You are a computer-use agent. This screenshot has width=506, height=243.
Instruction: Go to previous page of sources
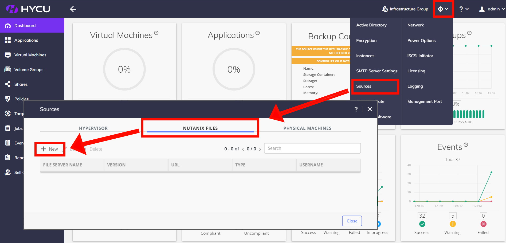tap(243, 149)
